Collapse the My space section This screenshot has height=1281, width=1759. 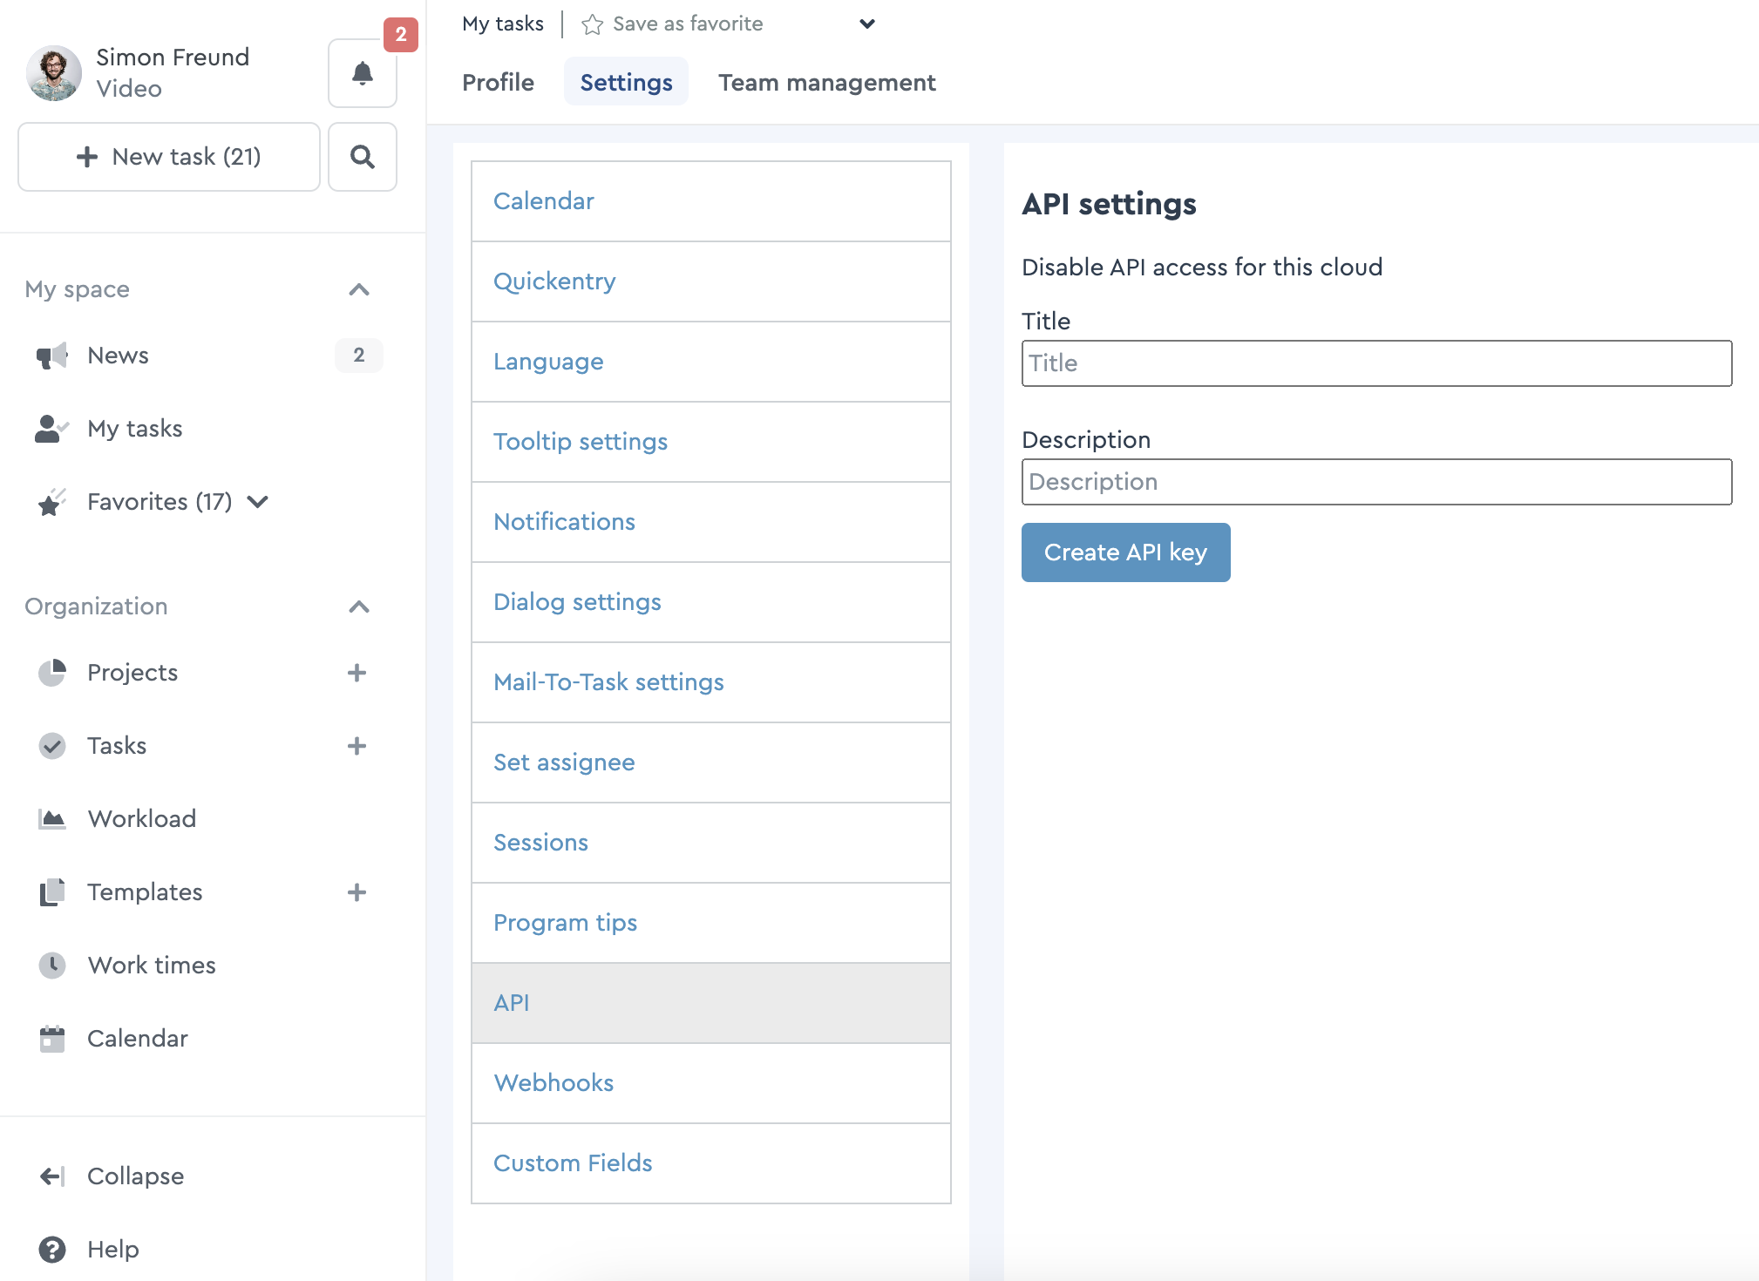point(359,289)
